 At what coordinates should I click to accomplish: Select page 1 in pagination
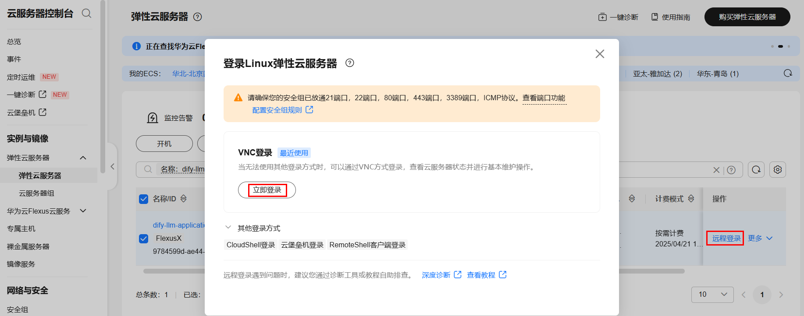pos(762,295)
